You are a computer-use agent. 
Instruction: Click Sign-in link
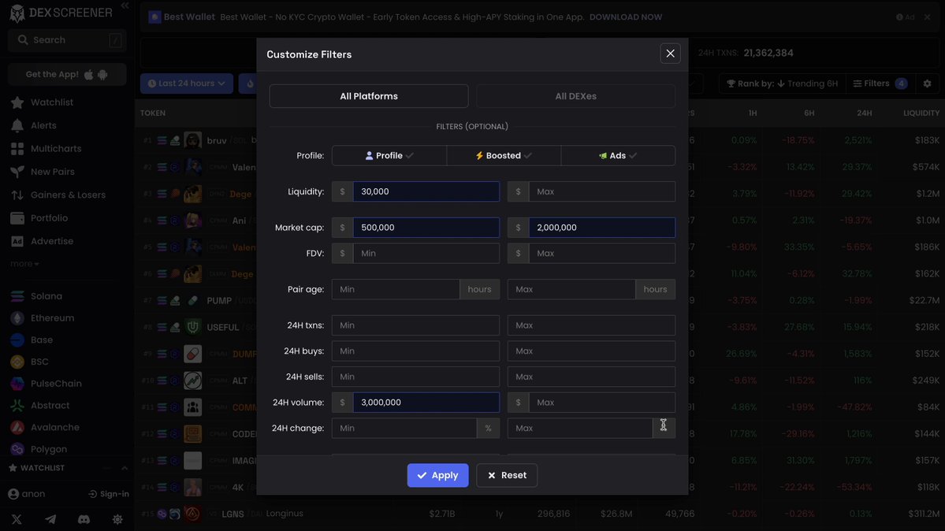point(109,494)
